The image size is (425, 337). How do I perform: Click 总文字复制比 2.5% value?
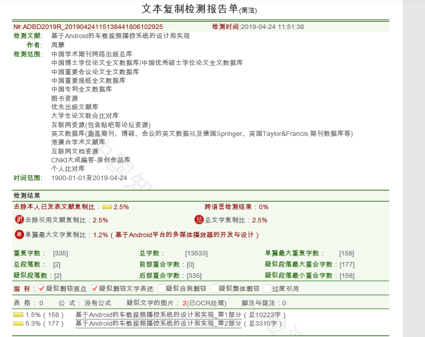pos(260,220)
